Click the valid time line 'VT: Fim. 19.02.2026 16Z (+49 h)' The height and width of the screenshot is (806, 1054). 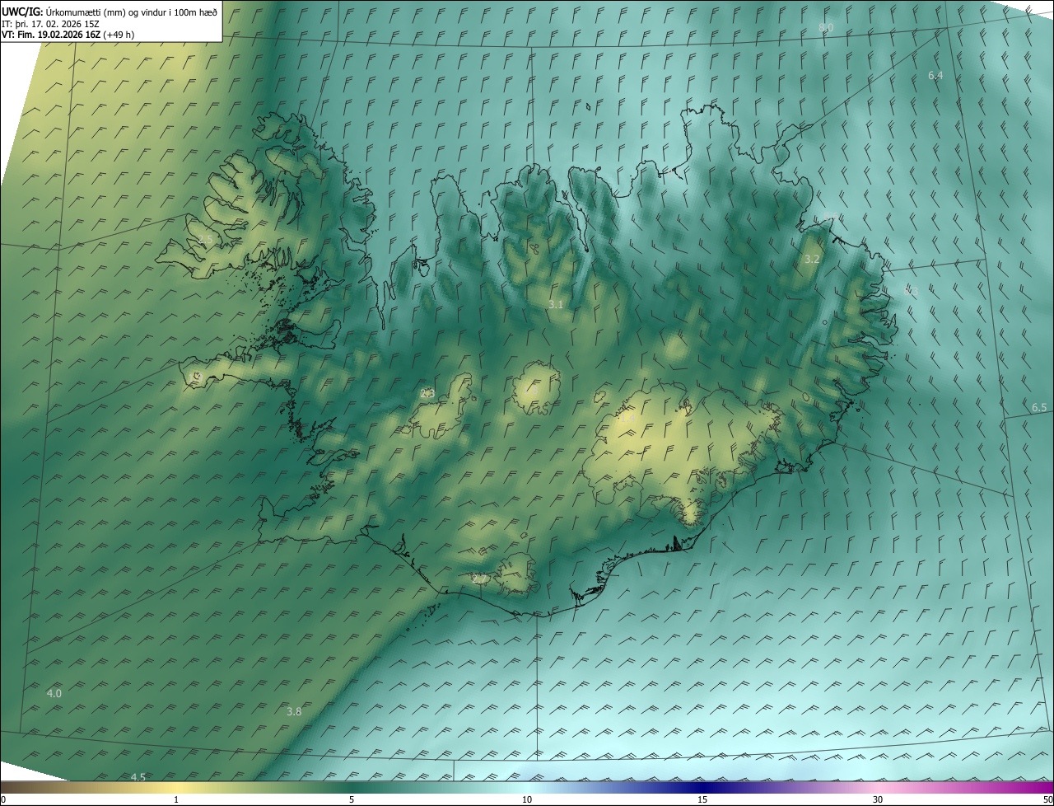pos(68,35)
